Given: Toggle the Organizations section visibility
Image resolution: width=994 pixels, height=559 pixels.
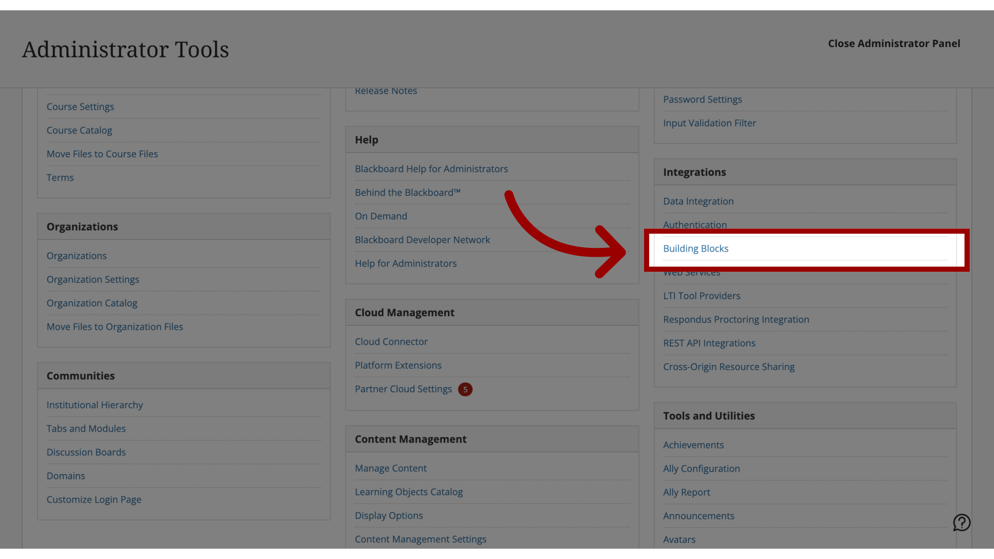Looking at the screenshot, I should [x=82, y=226].
